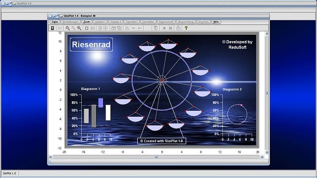Click the circle plot in Diagramm 2
Viewport: 317px width, 178px height.
[237, 114]
